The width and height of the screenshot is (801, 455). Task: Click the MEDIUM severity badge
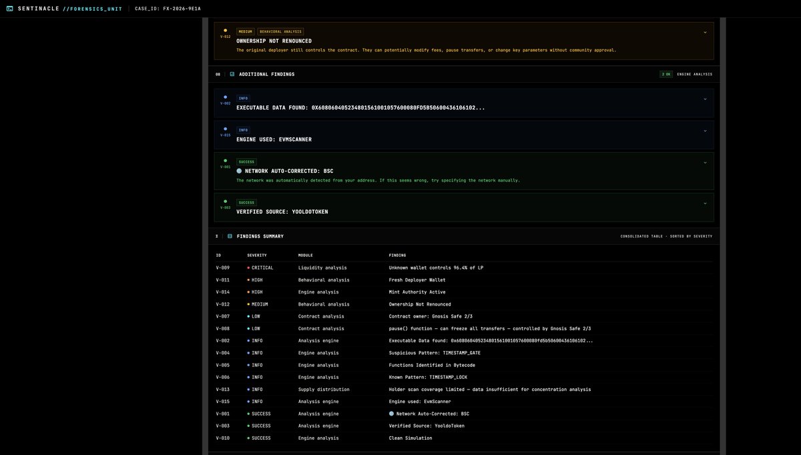tap(245, 31)
